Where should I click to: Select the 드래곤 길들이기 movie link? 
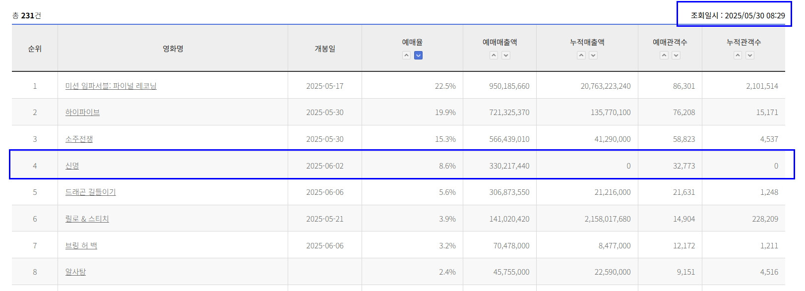point(90,192)
